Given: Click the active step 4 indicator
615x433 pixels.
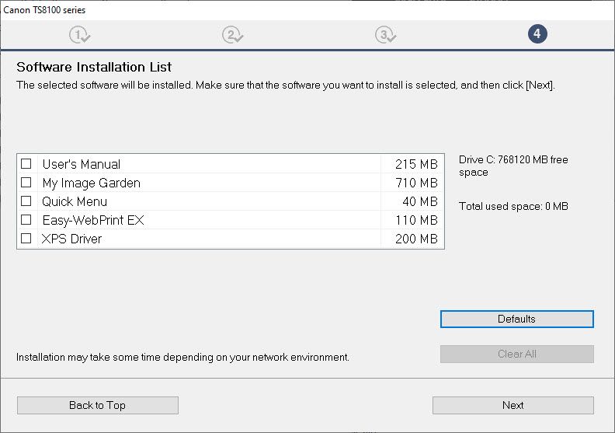Looking at the screenshot, I should click(537, 33).
